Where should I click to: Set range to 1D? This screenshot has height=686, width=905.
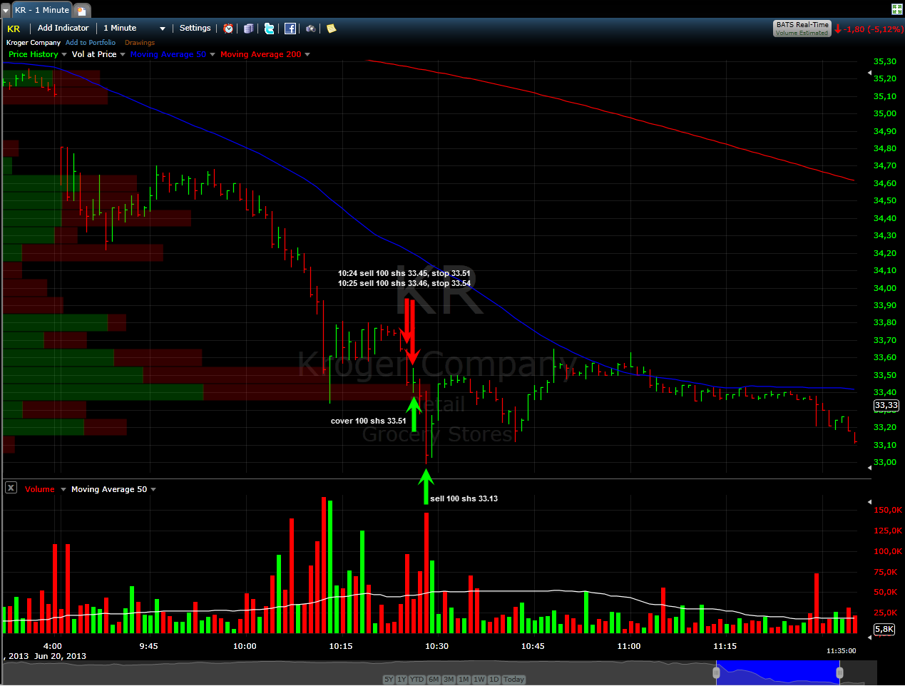(x=494, y=680)
